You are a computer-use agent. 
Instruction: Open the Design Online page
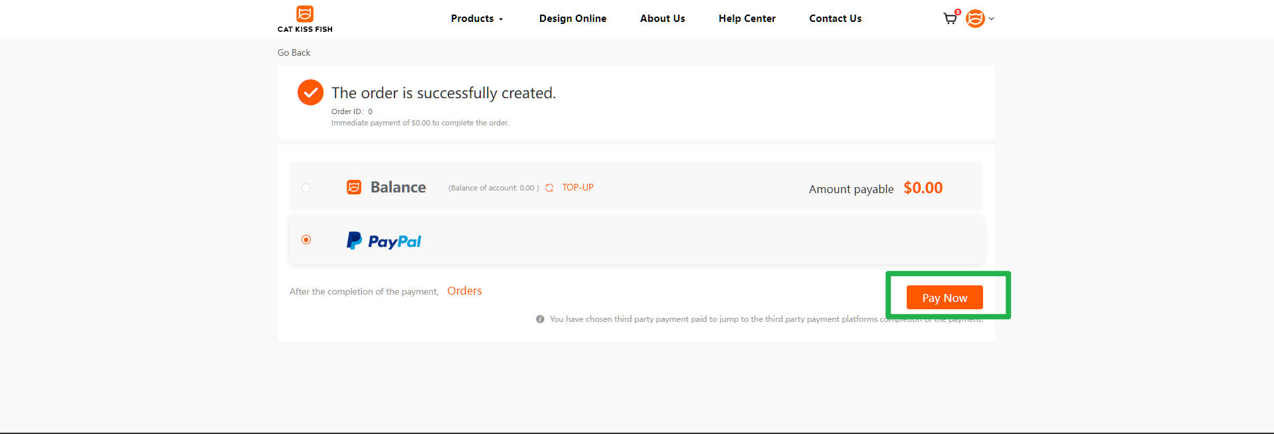coord(573,19)
